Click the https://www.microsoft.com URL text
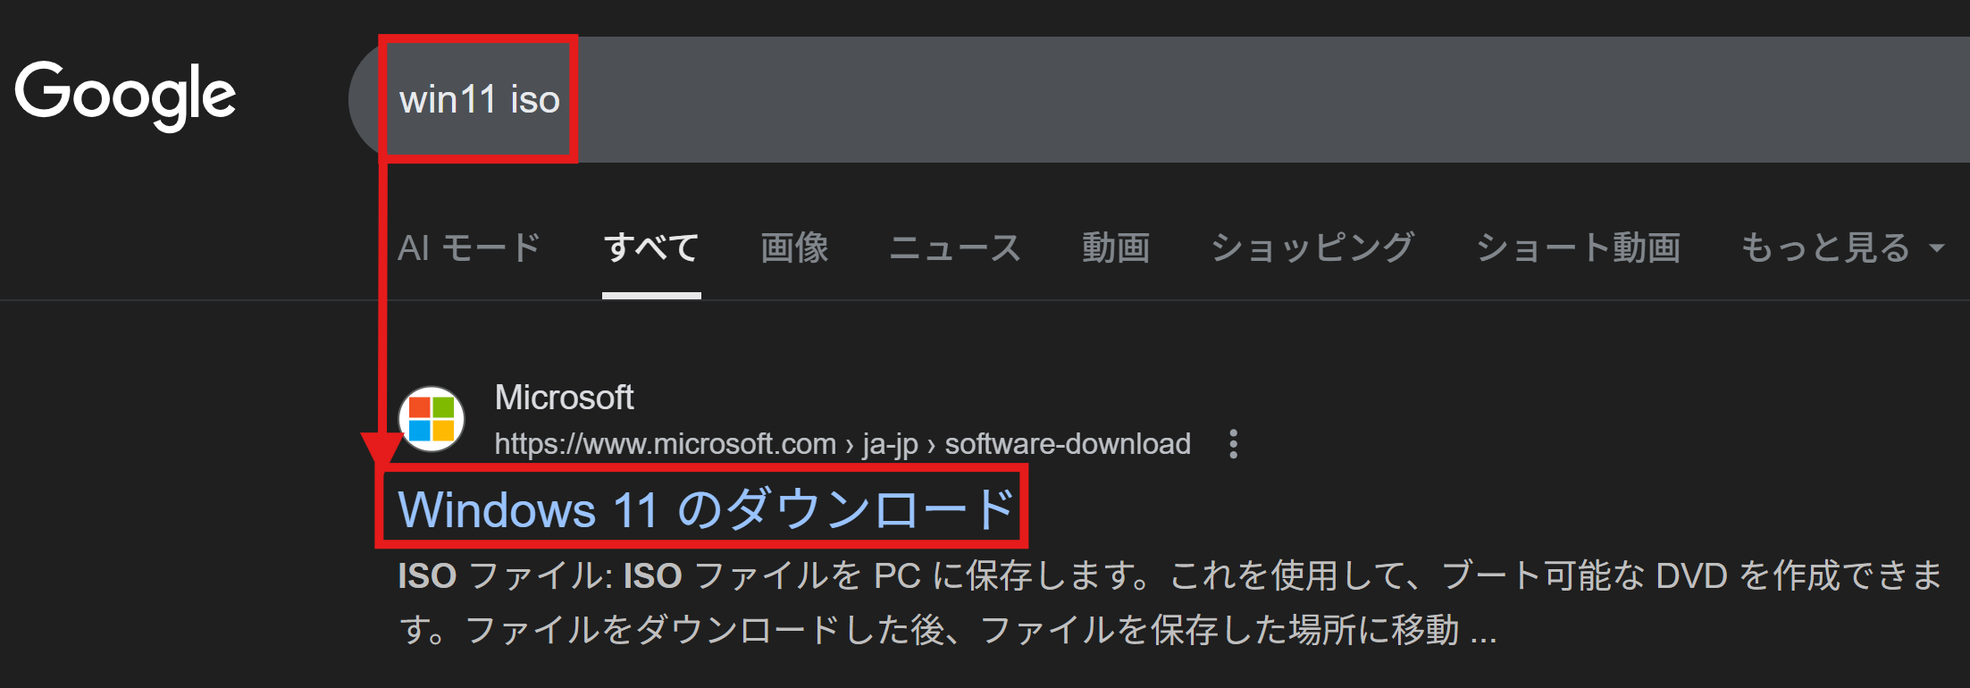Image resolution: width=1970 pixels, height=688 pixels. coord(665,444)
